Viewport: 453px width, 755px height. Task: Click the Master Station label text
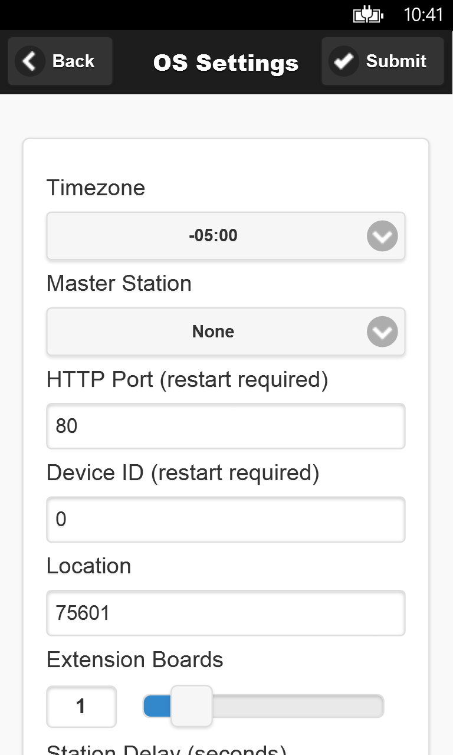tap(119, 284)
